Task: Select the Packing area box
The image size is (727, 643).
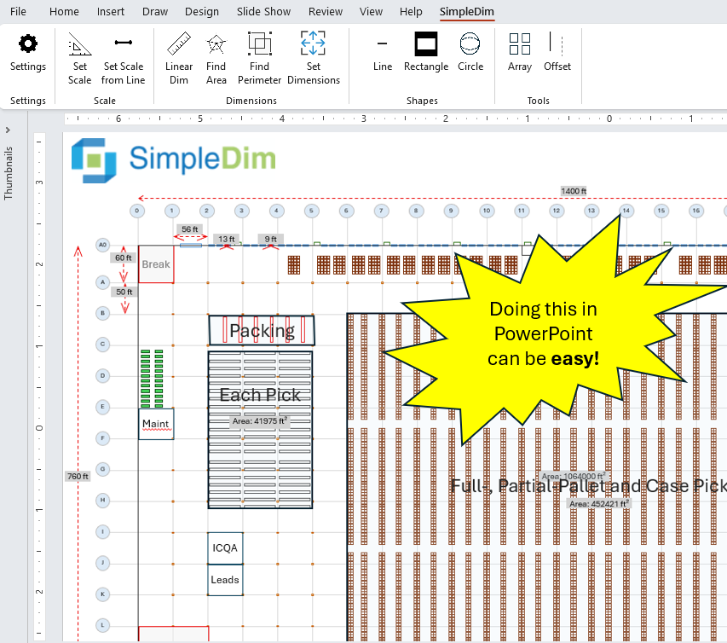Action: (262, 330)
